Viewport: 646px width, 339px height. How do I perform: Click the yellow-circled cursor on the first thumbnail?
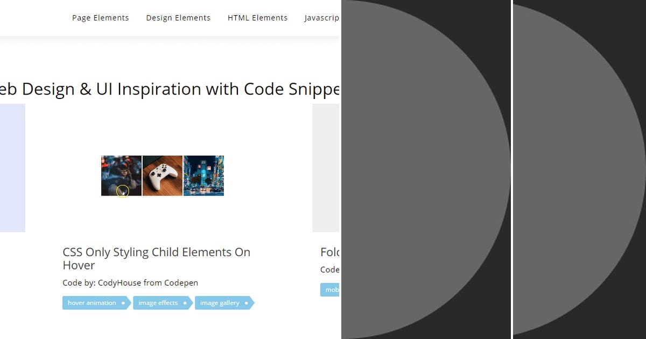(x=121, y=190)
